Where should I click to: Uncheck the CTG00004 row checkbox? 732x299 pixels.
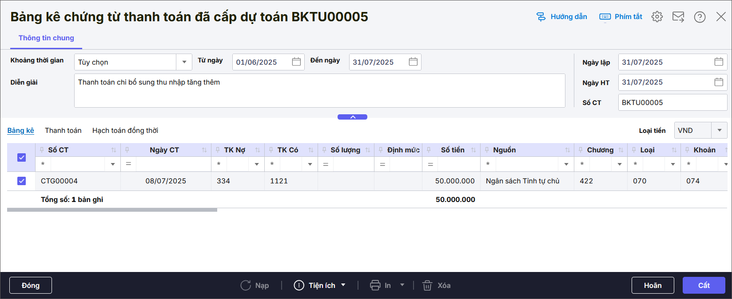click(21, 181)
